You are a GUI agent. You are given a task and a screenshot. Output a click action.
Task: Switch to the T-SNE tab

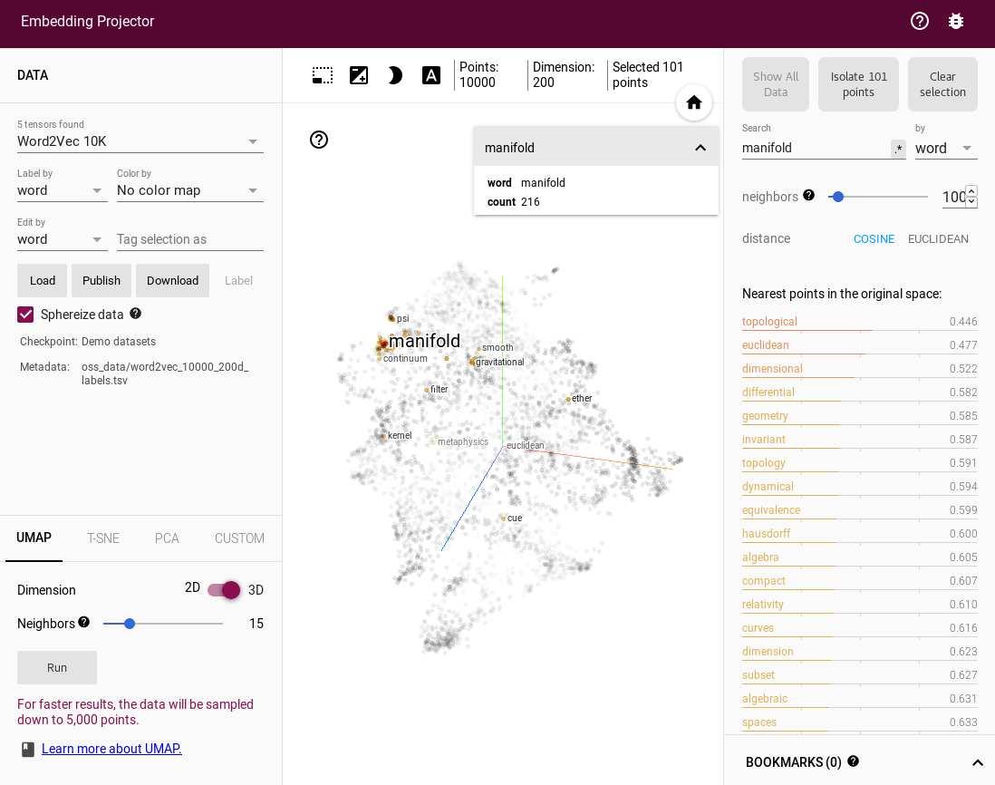click(102, 538)
